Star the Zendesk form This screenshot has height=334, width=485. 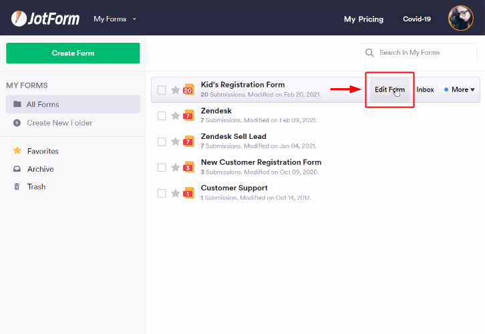tap(176, 116)
